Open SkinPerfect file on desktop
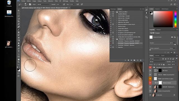Image resolution: width=179 pixels, height=101 pixels. 9,13
